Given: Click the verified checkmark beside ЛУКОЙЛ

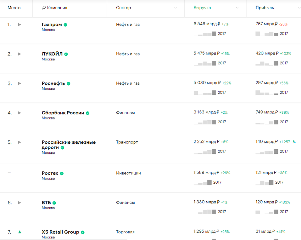Looking at the screenshot, I should click(66, 54).
